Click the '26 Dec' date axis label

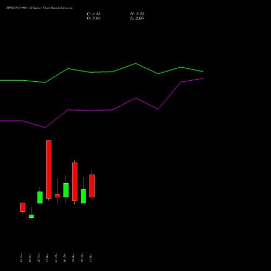[64, 258]
